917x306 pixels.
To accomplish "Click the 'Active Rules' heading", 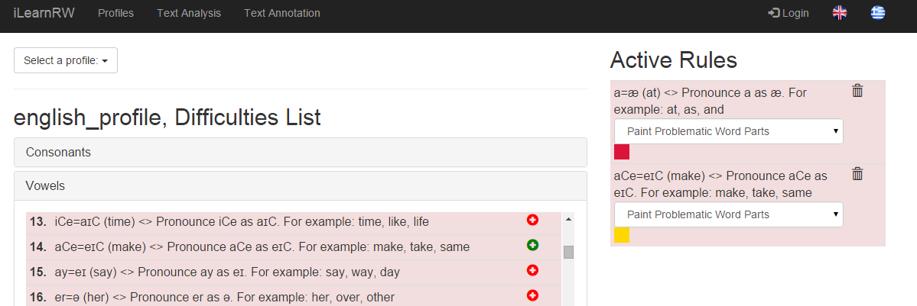I will point(673,60).
